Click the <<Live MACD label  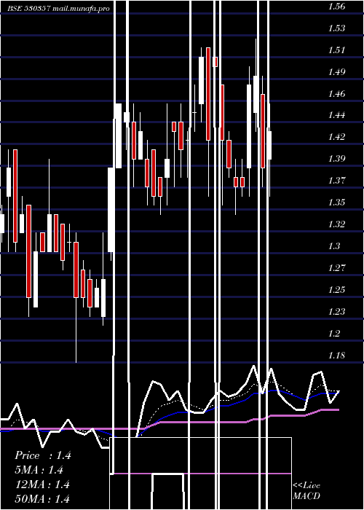306,490
